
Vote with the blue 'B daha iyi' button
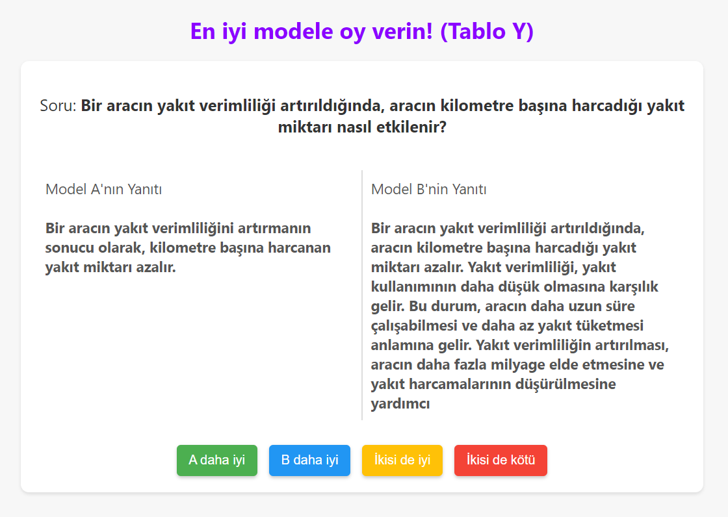tap(309, 460)
